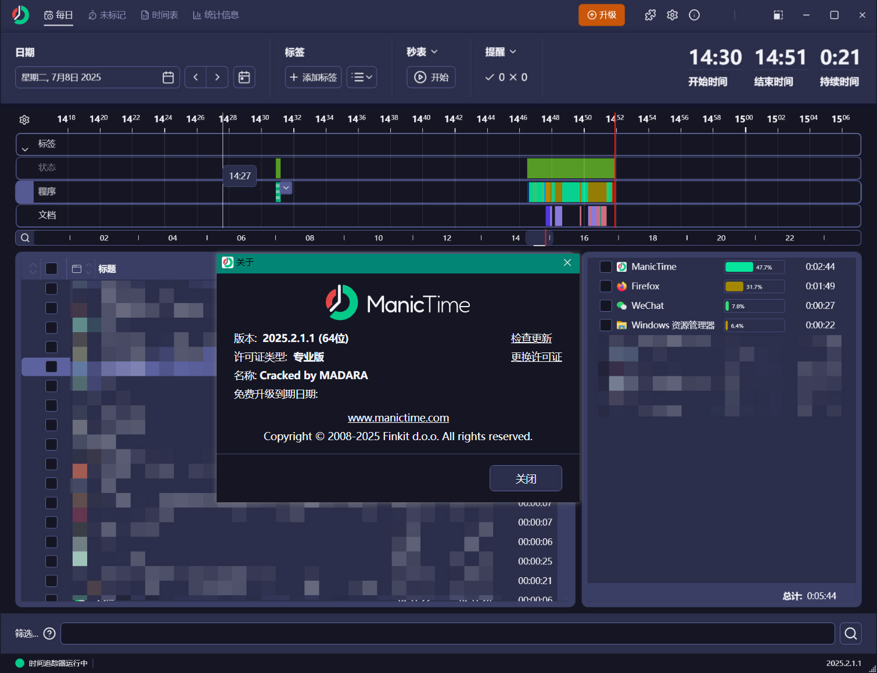This screenshot has width=877, height=673.
Task: Click sort arrows beside the window icon
Action: coord(89,269)
